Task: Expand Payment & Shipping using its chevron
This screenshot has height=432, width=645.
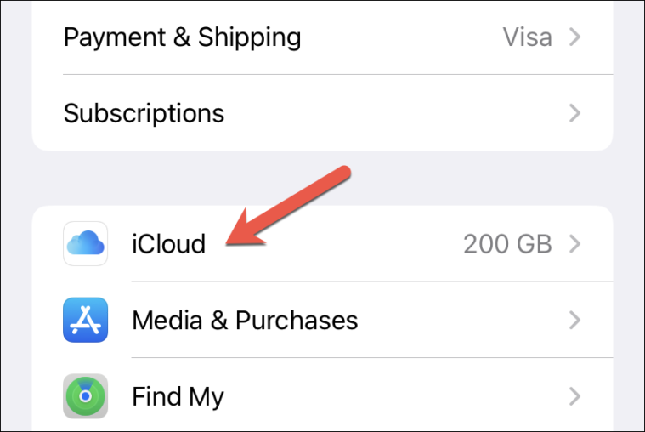Action: 575,37
